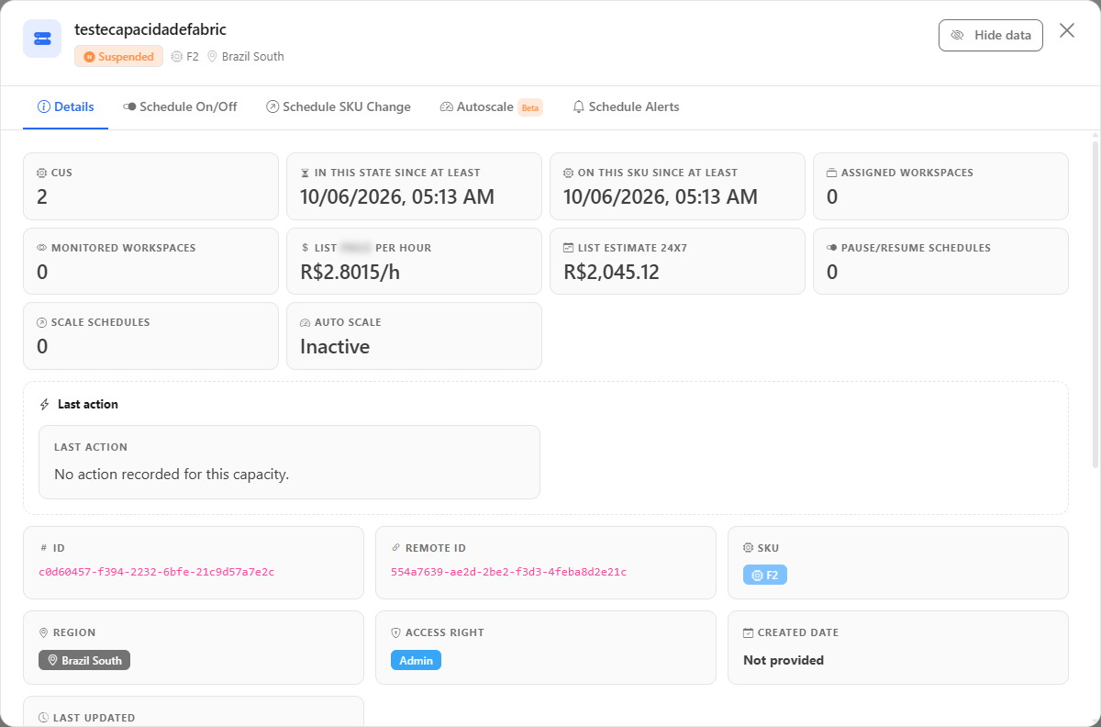Click the vertical scrollbar on the right
The height and width of the screenshot is (727, 1101).
click(x=1095, y=303)
